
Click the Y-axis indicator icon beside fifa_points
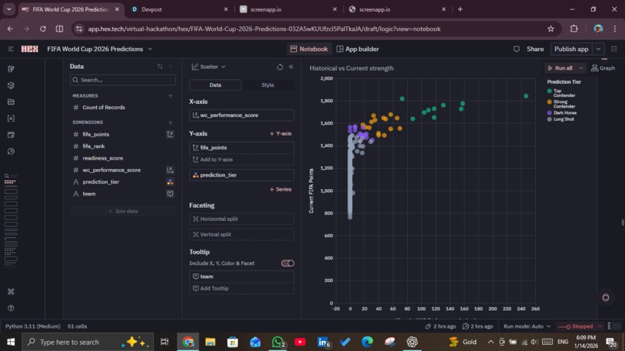coord(170,134)
